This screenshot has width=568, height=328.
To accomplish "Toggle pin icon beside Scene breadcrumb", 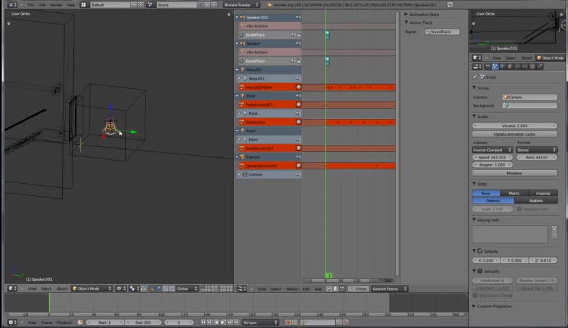I will click(475, 77).
